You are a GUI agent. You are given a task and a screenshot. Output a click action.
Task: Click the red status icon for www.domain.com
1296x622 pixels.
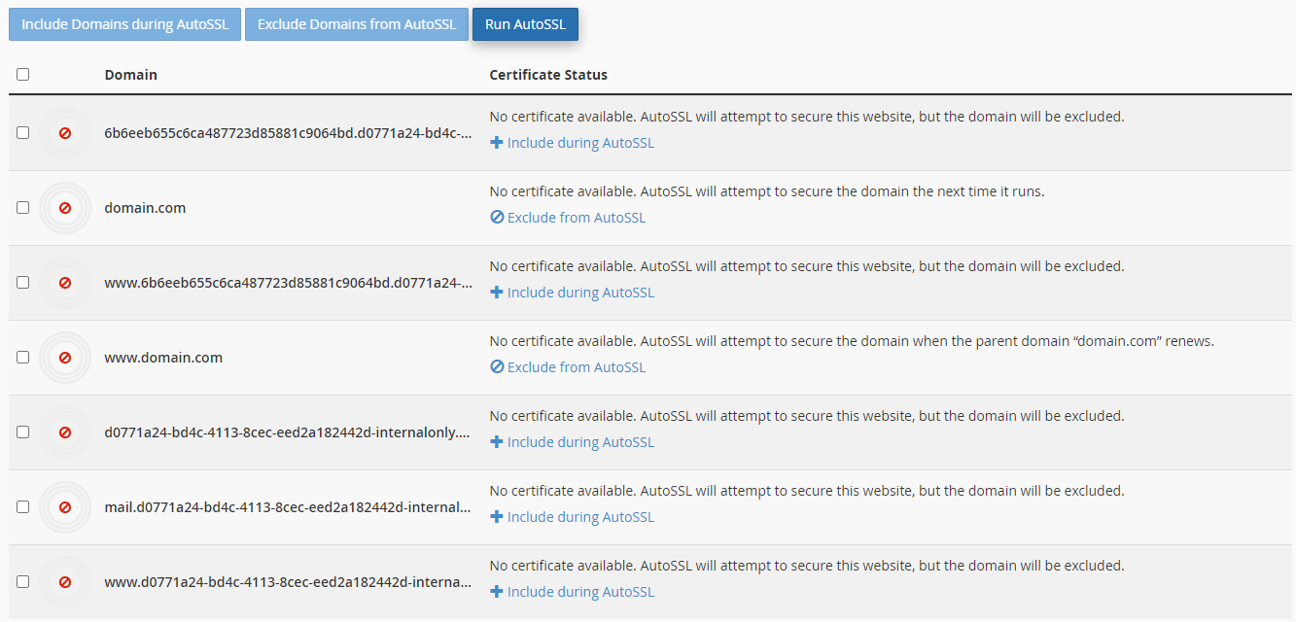pos(65,357)
